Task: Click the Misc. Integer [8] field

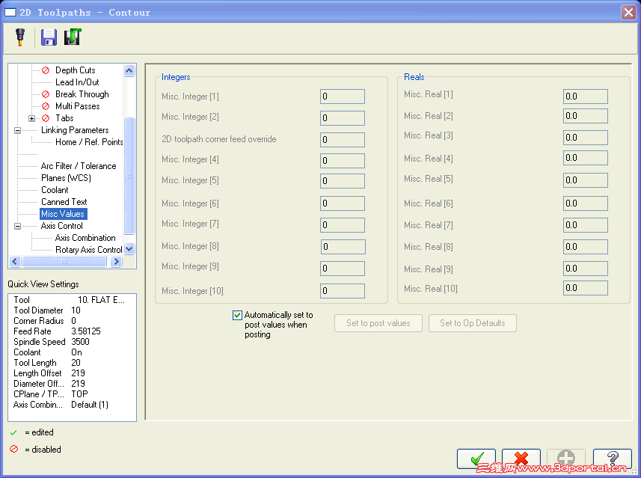Action: (x=343, y=247)
